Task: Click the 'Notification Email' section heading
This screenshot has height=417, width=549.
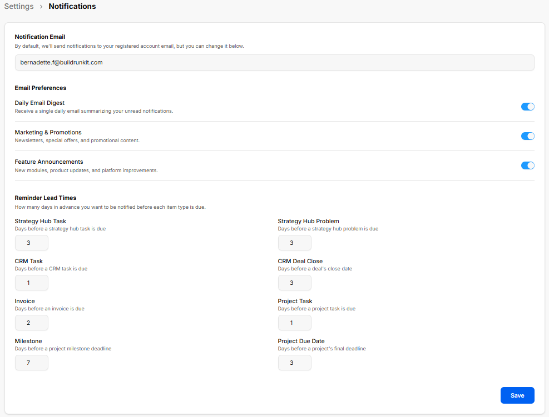Action: (x=40, y=37)
